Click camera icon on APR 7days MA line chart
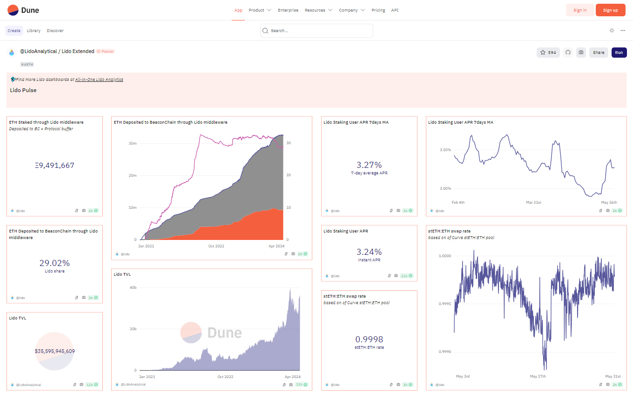The height and width of the screenshot is (399, 633). coord(608,211)
